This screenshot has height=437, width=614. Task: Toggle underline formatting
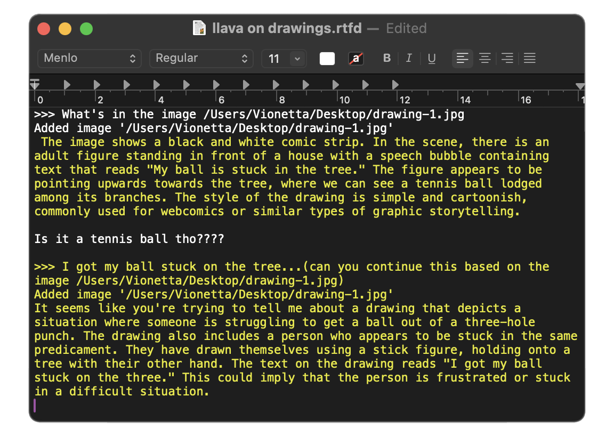pos(432,59)
